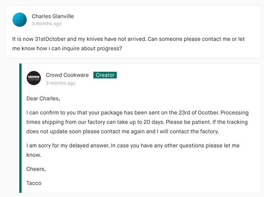Open the Crowd Cookware profile name
The width and height of the screenshot is (264, 197).
67,75
